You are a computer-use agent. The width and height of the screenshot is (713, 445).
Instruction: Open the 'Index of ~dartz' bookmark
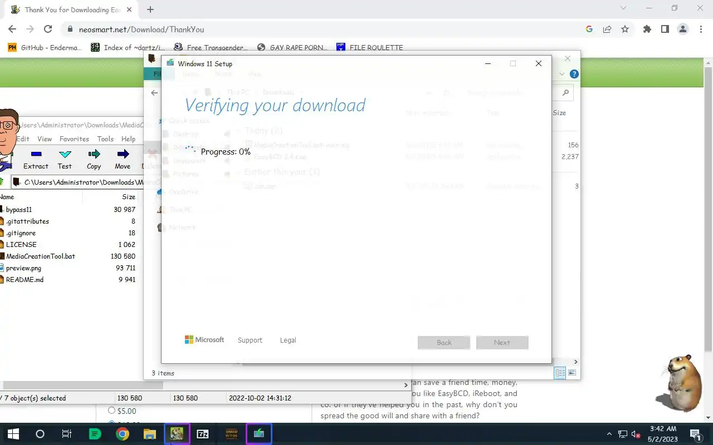point(129,47)
